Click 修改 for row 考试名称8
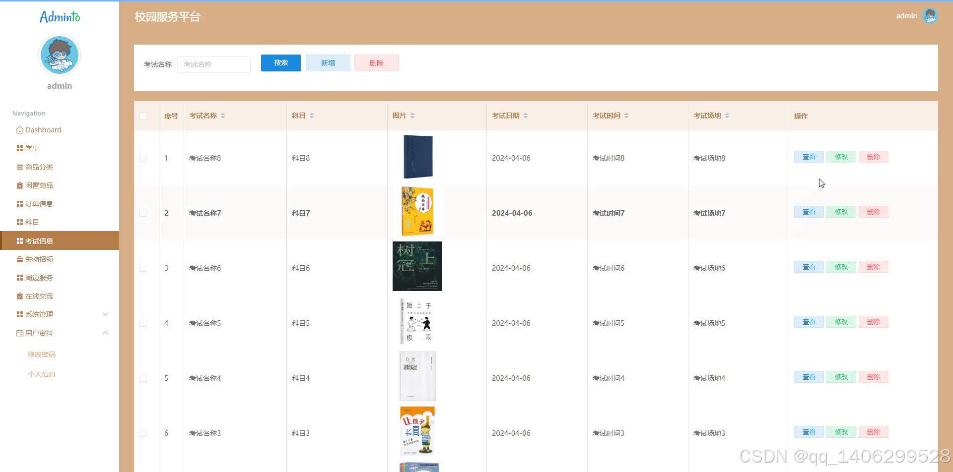Viewport: 953px width, 472px height. pyautogui.click(x=841, y=157)
